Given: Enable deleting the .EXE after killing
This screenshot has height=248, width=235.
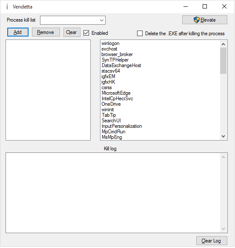Looking at the screenshot, I should tap(140, 34).
